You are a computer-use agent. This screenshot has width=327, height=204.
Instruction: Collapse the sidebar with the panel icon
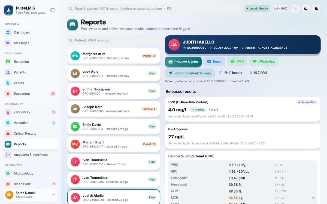tap(53, 10)
